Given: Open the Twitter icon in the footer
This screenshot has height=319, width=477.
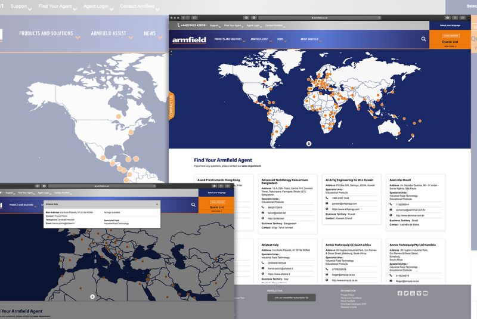Looking at the screenshot, I should pyautogui.click(x=406, y=293).
